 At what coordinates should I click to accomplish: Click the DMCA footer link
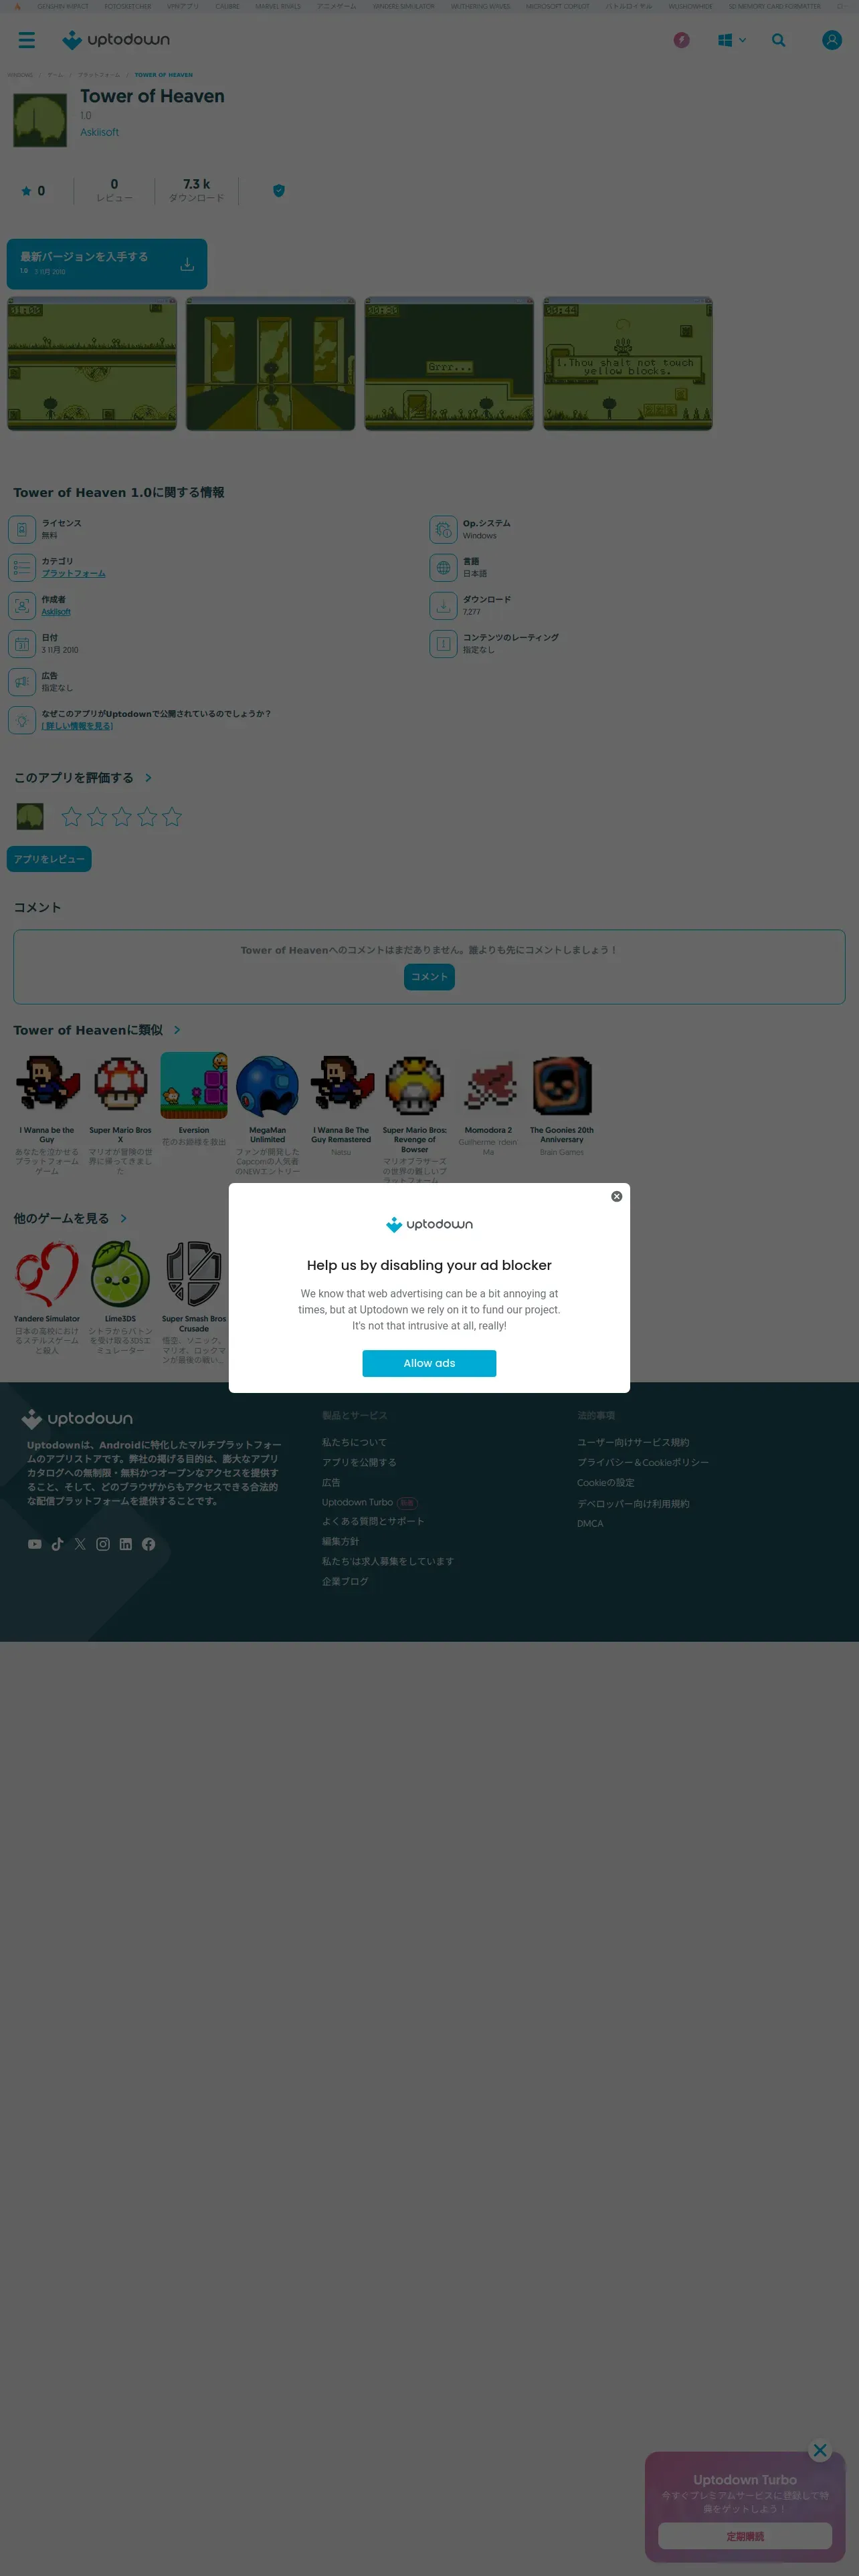[x=590, y=1523]
